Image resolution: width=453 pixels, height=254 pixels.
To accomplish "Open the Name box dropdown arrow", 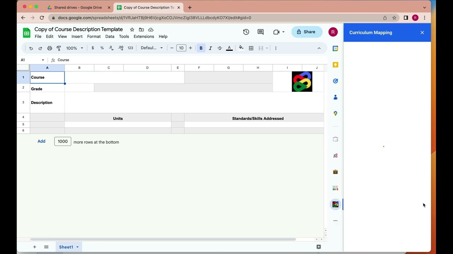I will click(43, 60).
